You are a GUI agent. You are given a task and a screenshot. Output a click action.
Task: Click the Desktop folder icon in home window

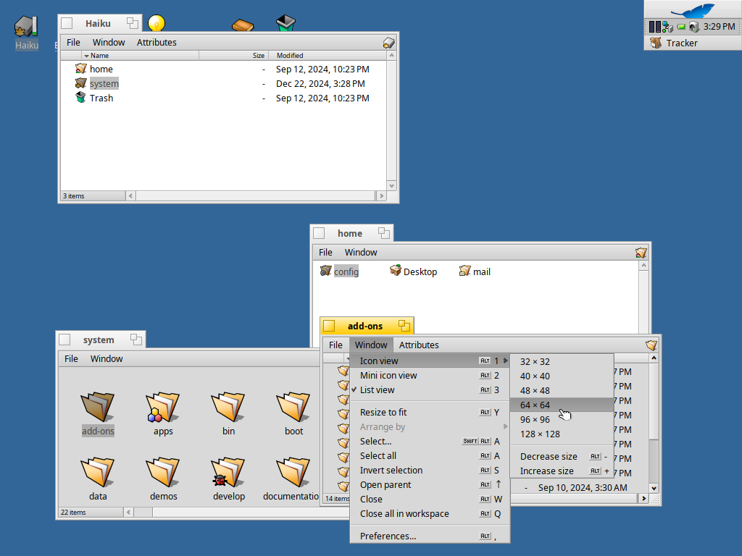coord(395,271)
